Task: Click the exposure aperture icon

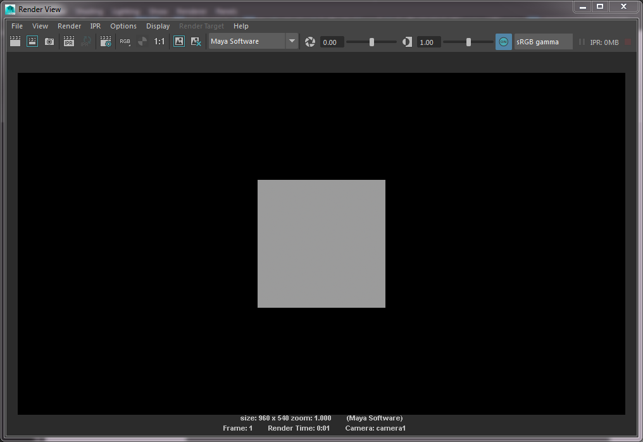Action: coord(310,42)
